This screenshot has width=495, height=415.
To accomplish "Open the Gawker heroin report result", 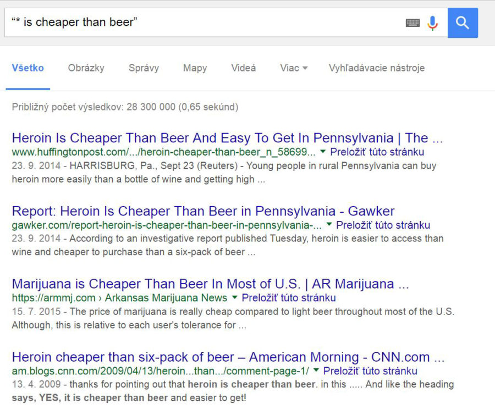I will [204, 211].
